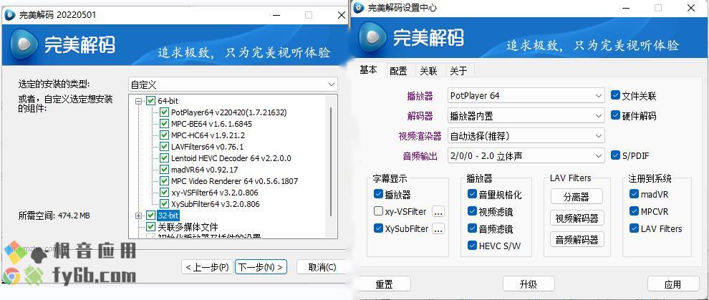Click the 完美解码 installer title bar icon

click(x=9, y=15)
